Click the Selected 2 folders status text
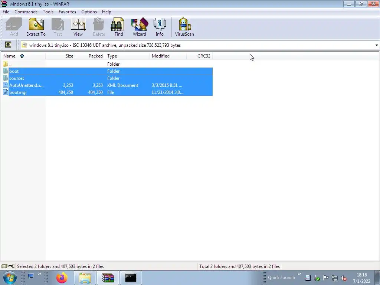Screen dimensions: 380x285 pos(60,266)
